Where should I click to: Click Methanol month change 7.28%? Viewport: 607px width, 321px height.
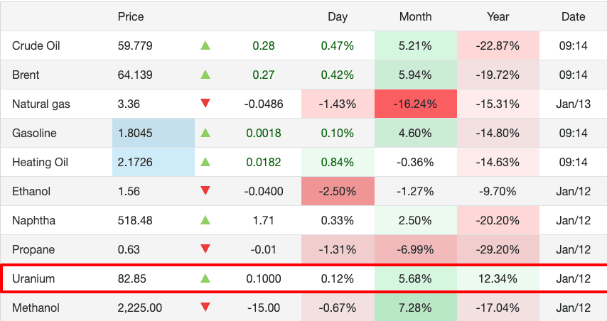tap(415, 308)
